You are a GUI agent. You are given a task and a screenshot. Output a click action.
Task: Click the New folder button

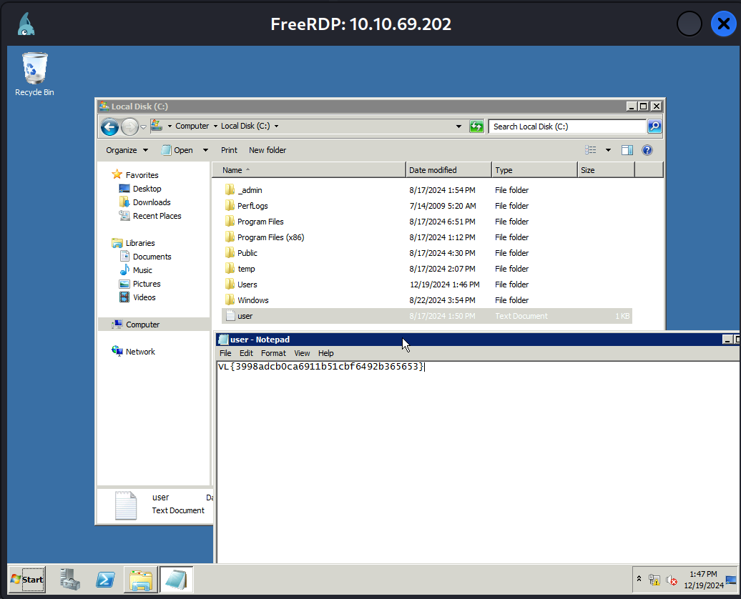point(268,150)
